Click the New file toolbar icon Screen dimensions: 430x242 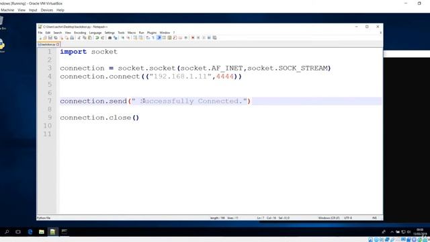40,38
